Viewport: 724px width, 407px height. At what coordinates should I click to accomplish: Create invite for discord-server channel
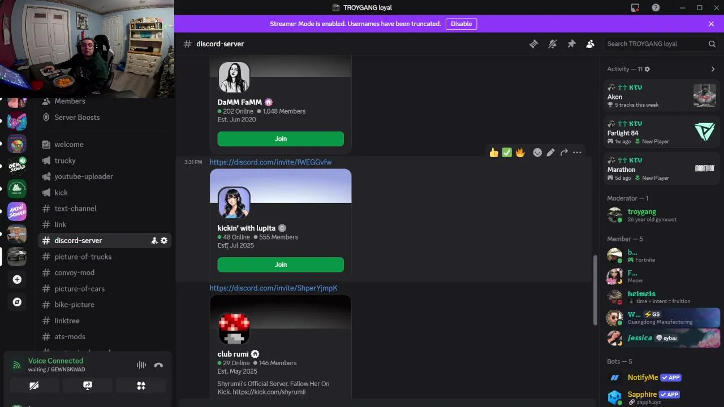coord(154,241)
